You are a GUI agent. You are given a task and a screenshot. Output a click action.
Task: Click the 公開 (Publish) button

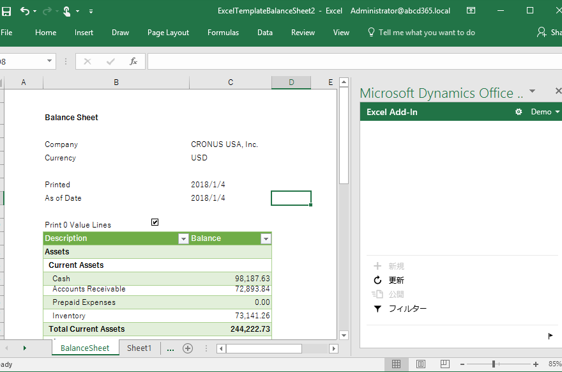[x=388, y=295]
